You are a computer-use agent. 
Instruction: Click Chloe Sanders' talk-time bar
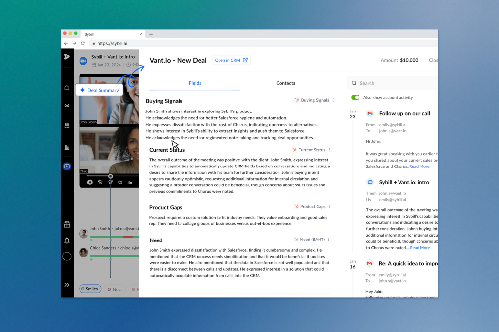click(x=114, y=256)
